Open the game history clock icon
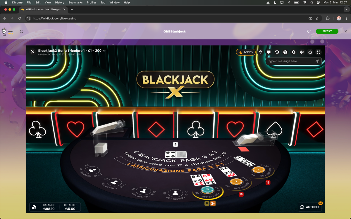351x219 pixels. [277, 52]
